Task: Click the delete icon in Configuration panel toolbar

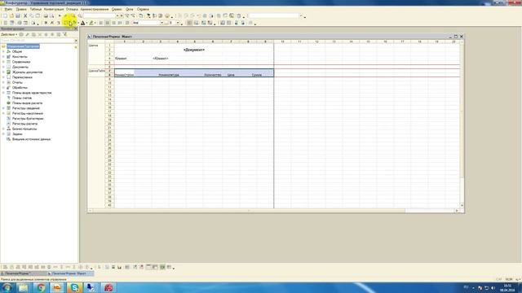Action: point(40,34)
